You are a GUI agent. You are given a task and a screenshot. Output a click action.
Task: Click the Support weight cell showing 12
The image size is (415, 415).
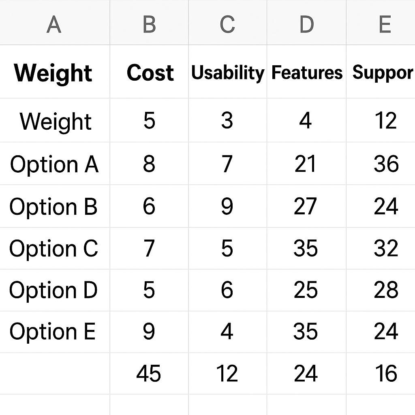(x=381, y=120)
